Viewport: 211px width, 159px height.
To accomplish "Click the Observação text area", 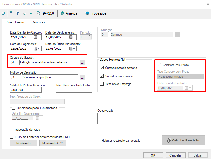I will [x=152, y=118].
